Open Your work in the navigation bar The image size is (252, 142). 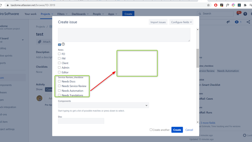(30, 14)
